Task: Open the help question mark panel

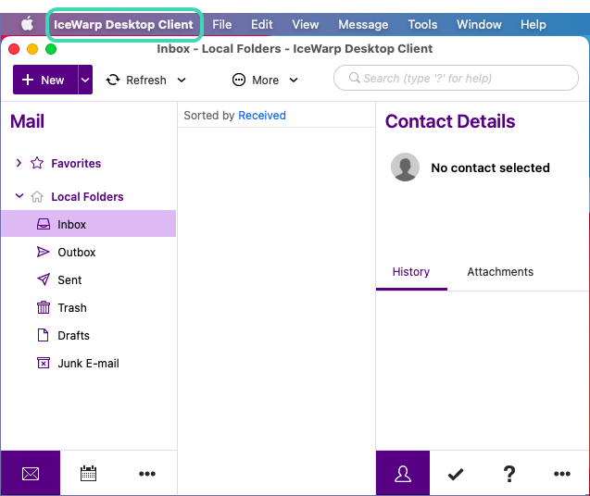Action: coord(509,474)
